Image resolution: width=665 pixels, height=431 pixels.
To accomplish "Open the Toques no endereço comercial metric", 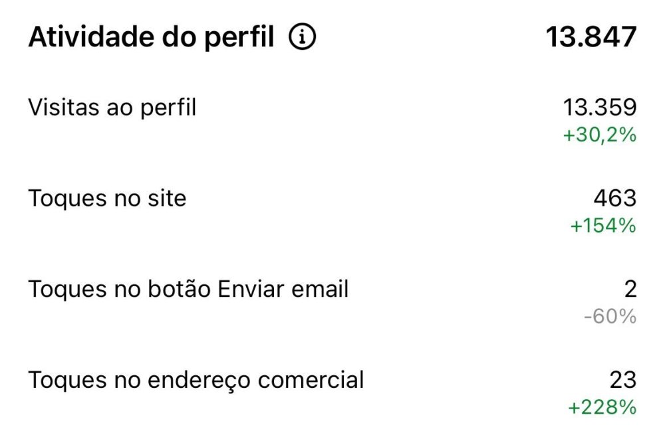I will point(196,381).
